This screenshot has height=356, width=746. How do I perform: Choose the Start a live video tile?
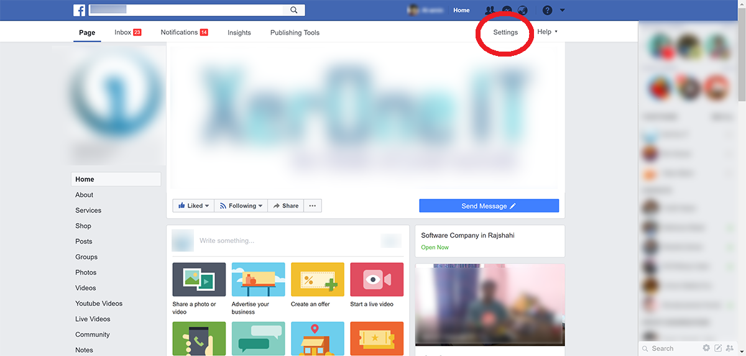pos(377,279)
